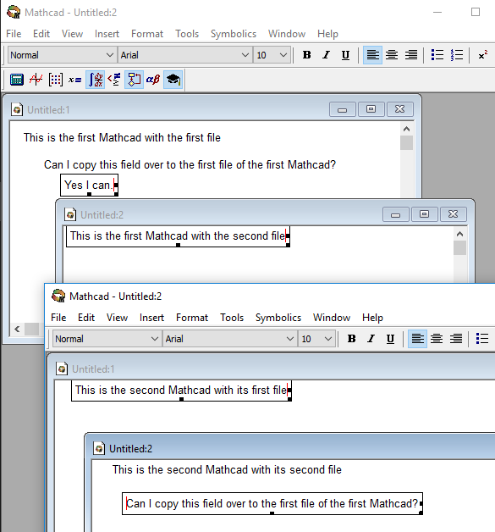Screen dimensions: 495x532
Task: Expand the Normal style dropdown at top
Action: click(61, 55)
